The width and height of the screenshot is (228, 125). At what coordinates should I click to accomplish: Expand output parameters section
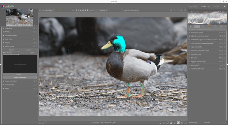point(20,78)
